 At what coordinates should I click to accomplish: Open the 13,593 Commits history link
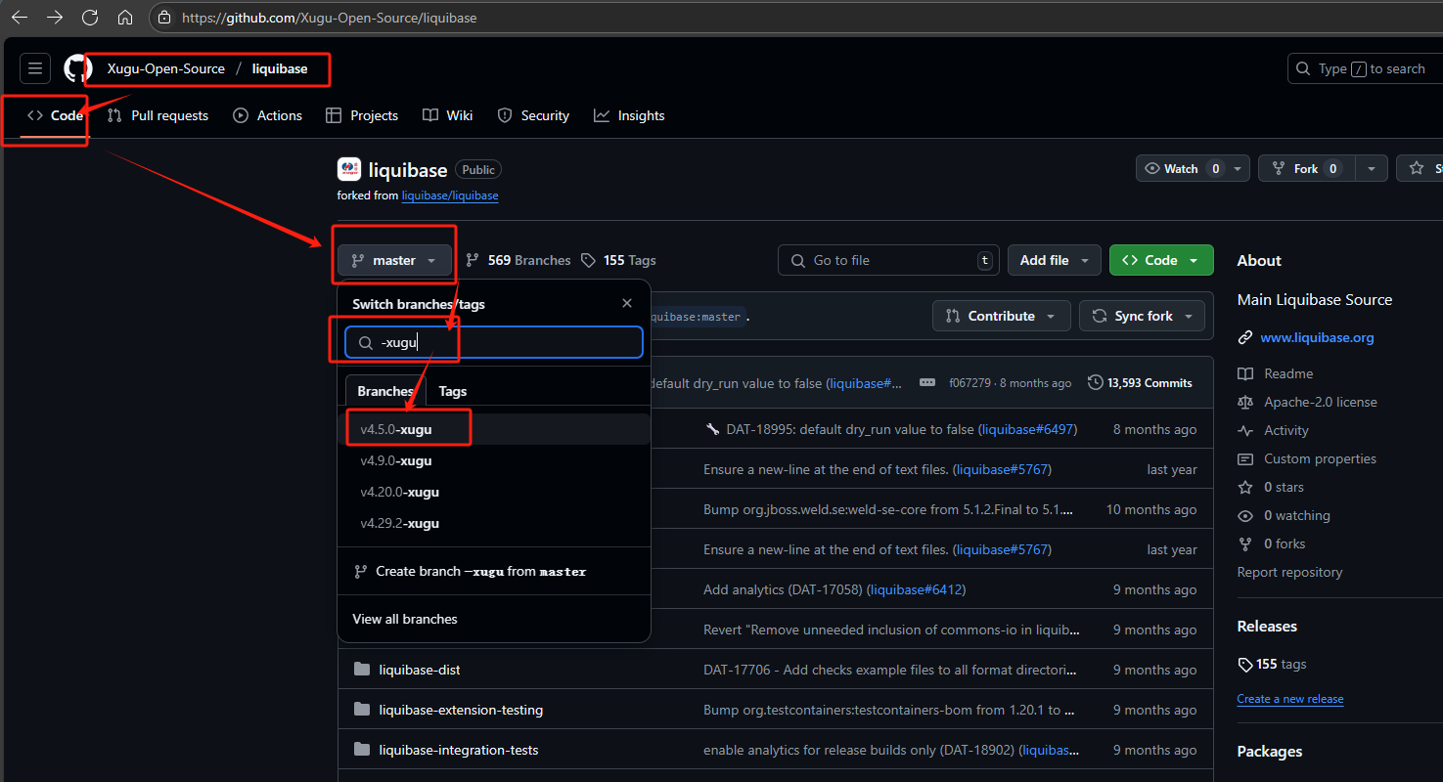(x=1140, y=383)
